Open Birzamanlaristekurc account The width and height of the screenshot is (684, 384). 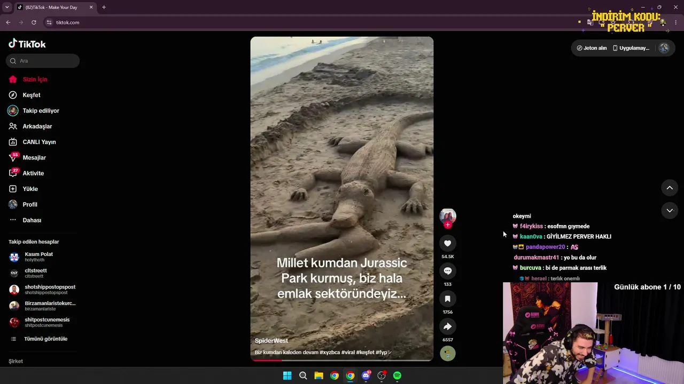(42, 306)
